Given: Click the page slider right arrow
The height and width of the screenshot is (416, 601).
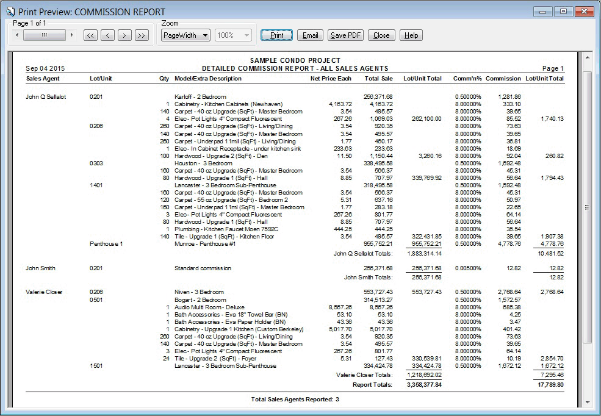Looking at the screenshot, I should (x=71, y=35).
